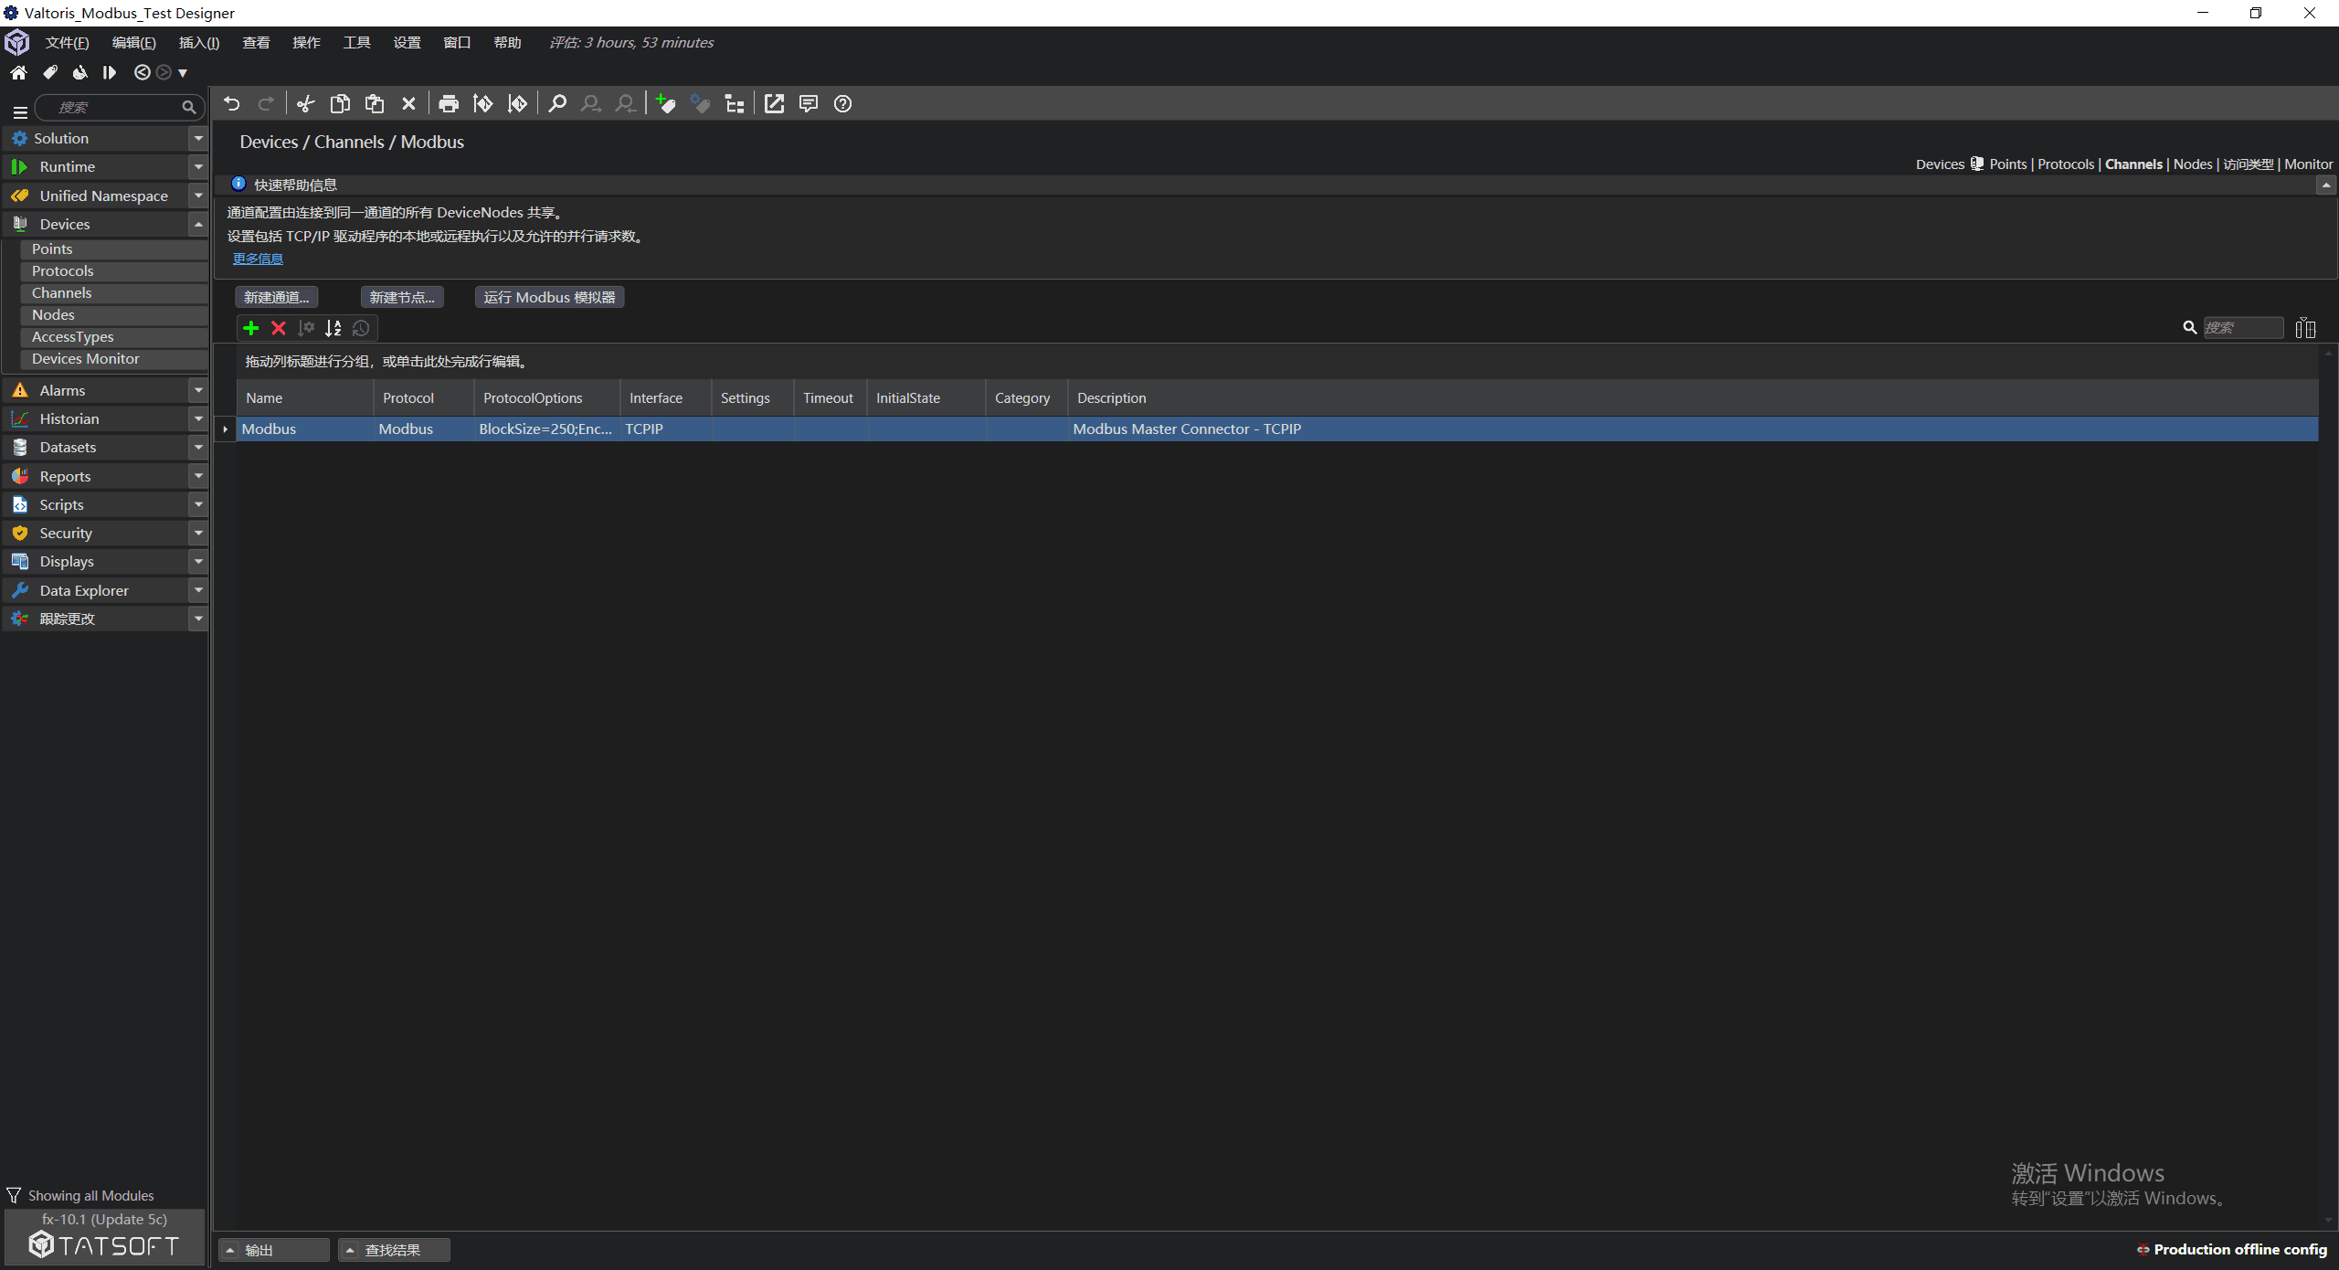Delete row with red X icon
The width and height of the screenshot is (2339, 1270).
pyautogui.click(x=279, y=328)
